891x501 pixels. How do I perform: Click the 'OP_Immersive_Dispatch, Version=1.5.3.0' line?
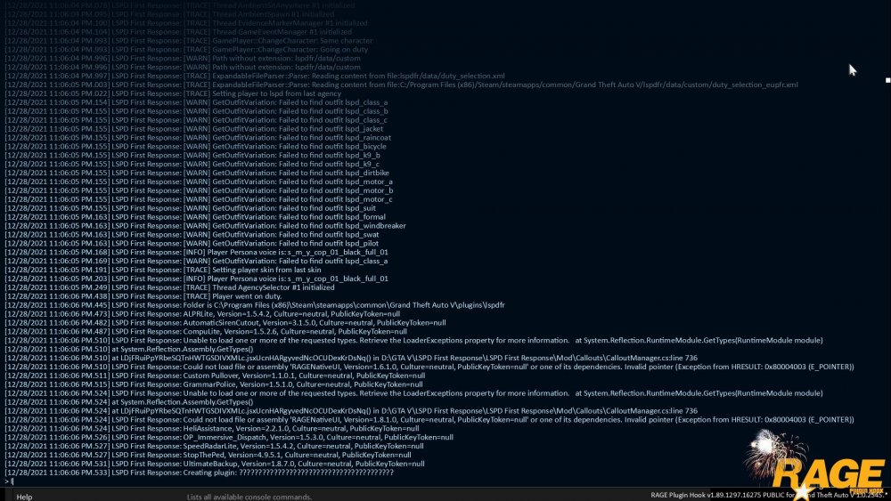pos(229,437)
